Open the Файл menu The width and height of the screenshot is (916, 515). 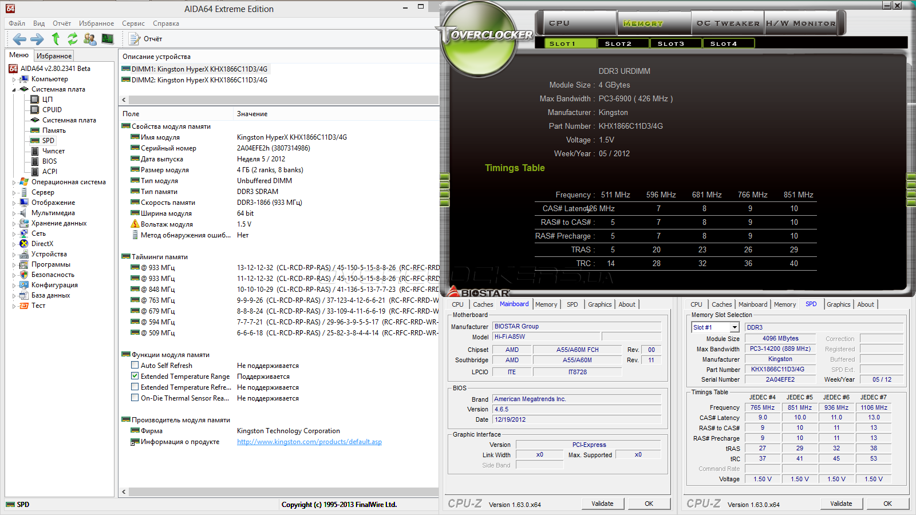pos(17,23)
